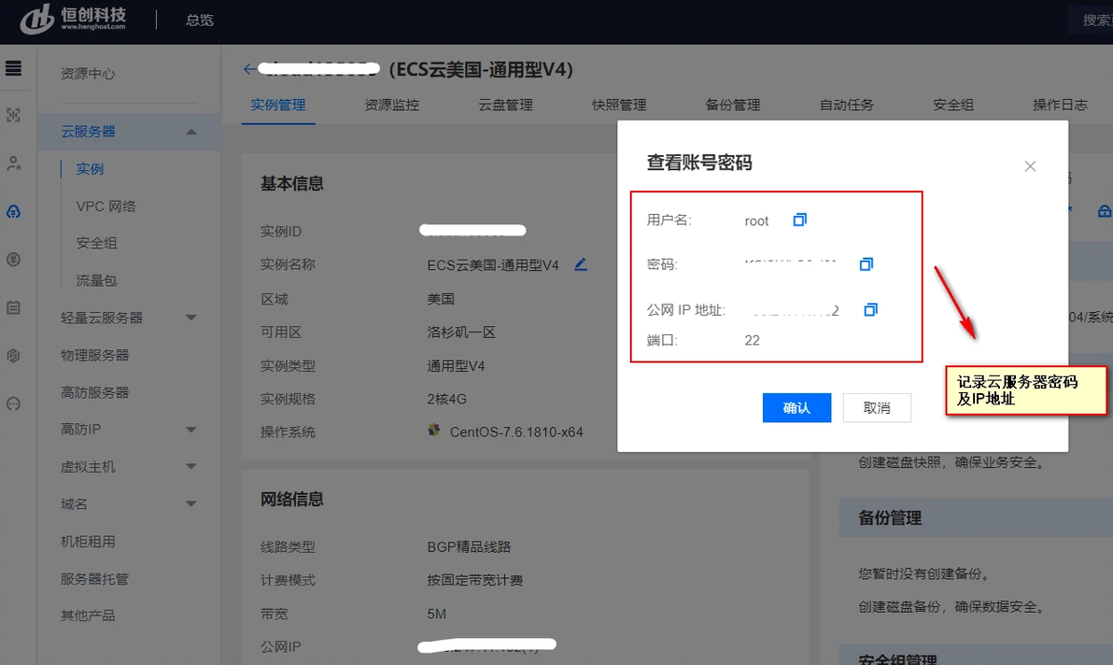Open the hamburger menu in left rail
1113x665 pixels.
click(13, 68)
